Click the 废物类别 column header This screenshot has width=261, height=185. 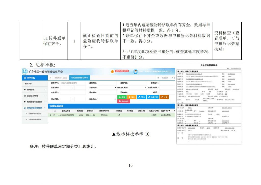click(80, 111)
